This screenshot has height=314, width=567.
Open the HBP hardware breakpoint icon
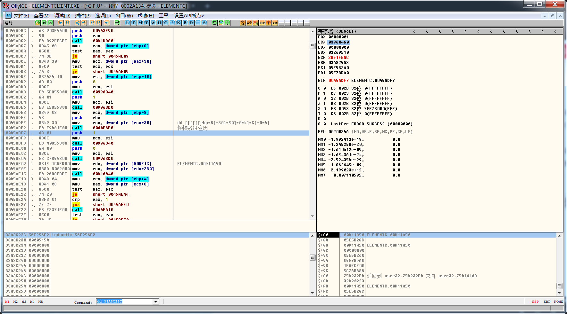(262, 23)
